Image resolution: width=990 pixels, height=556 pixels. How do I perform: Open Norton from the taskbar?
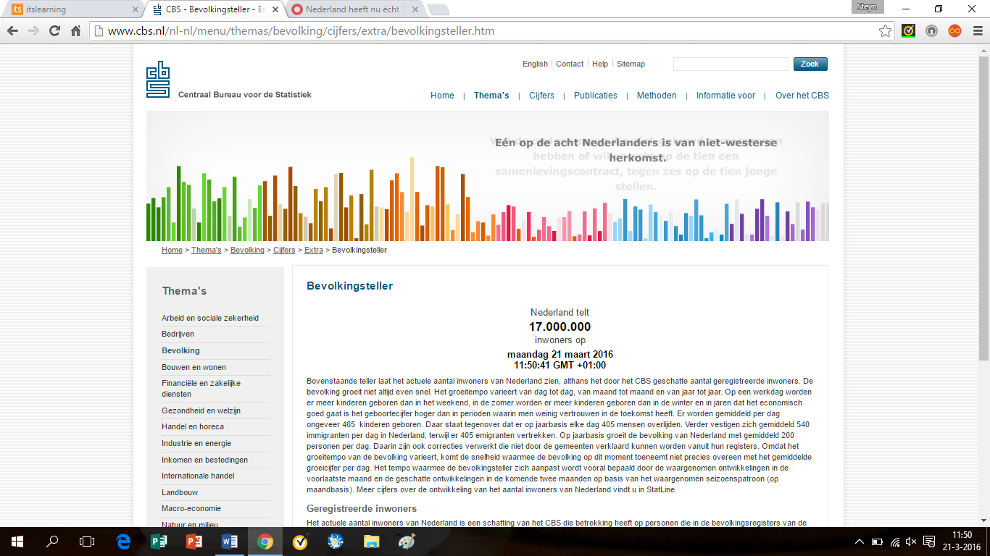click(300, 541)
